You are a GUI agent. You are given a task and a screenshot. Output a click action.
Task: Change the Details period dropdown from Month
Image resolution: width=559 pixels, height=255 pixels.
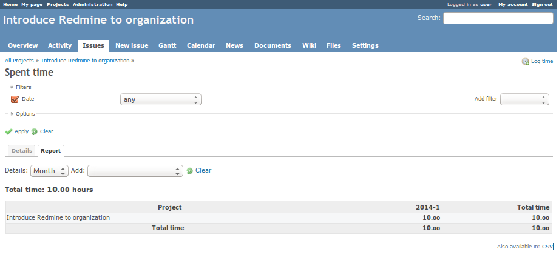coord(49,171)
